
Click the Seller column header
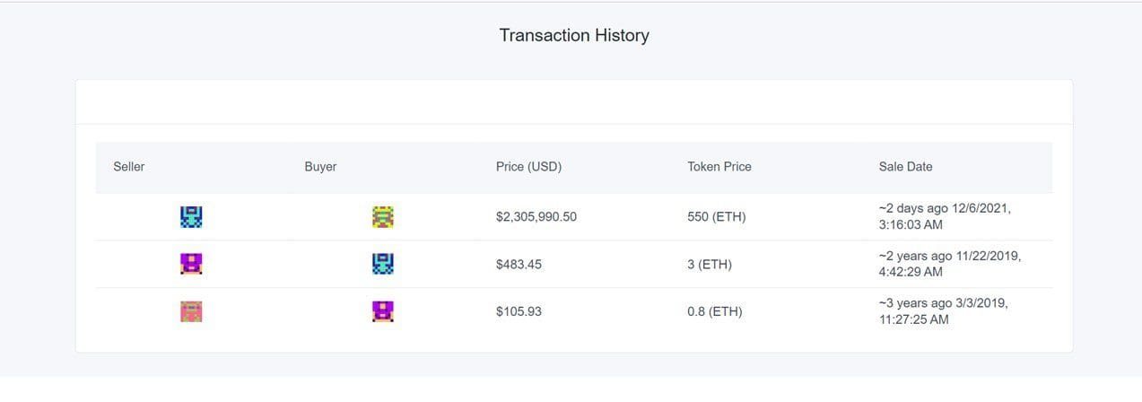tap(129, 167)
